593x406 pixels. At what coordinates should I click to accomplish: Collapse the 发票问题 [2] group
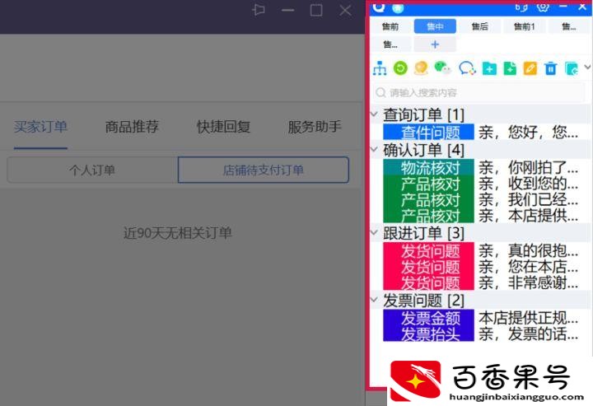point(375,300)
